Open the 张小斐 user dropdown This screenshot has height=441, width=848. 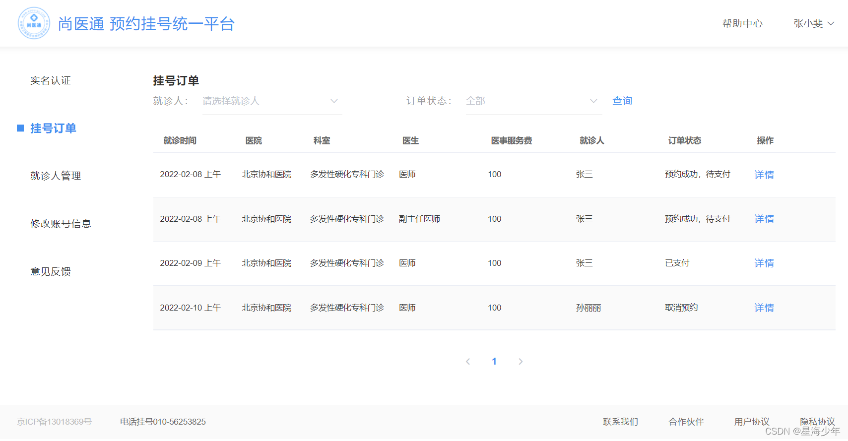[814, 23]
